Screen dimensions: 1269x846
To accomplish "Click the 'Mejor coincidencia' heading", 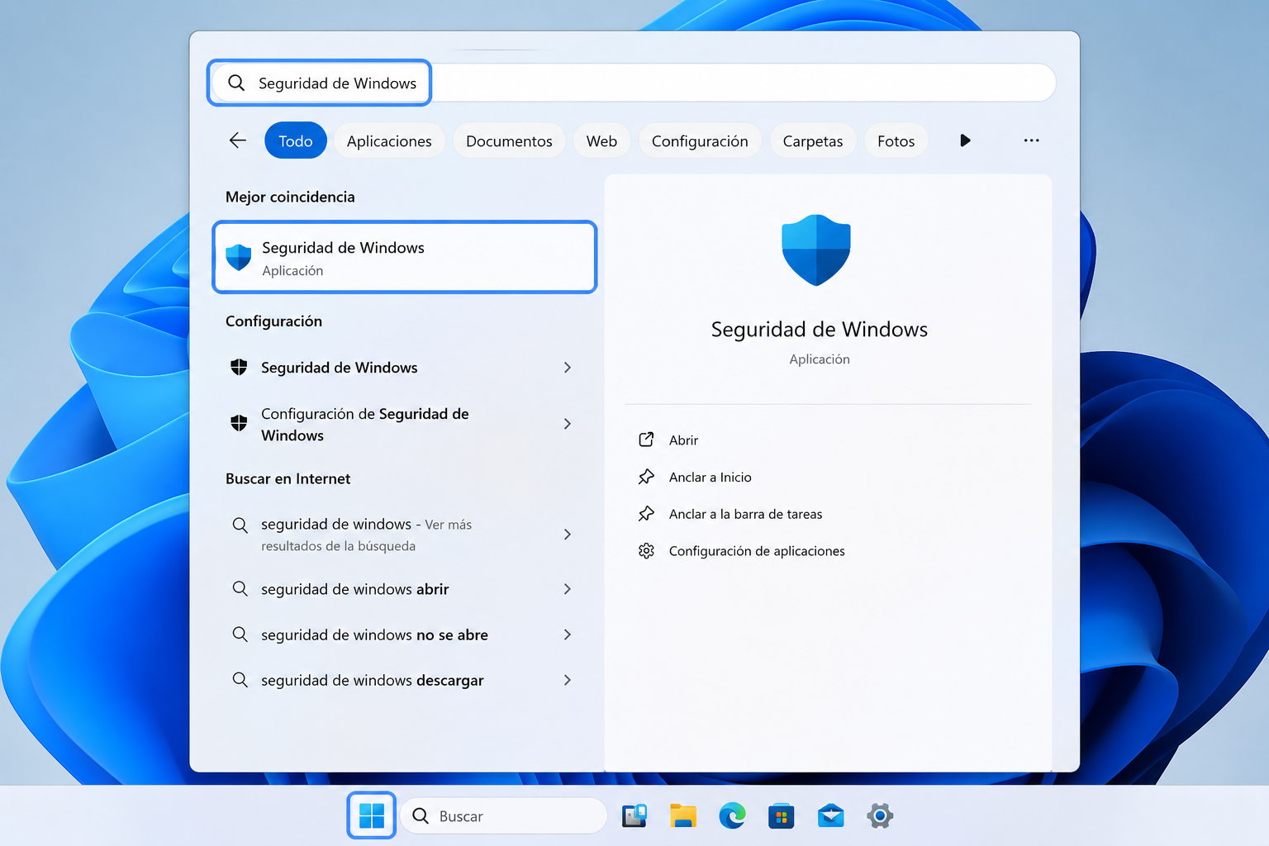I will 290,197.
